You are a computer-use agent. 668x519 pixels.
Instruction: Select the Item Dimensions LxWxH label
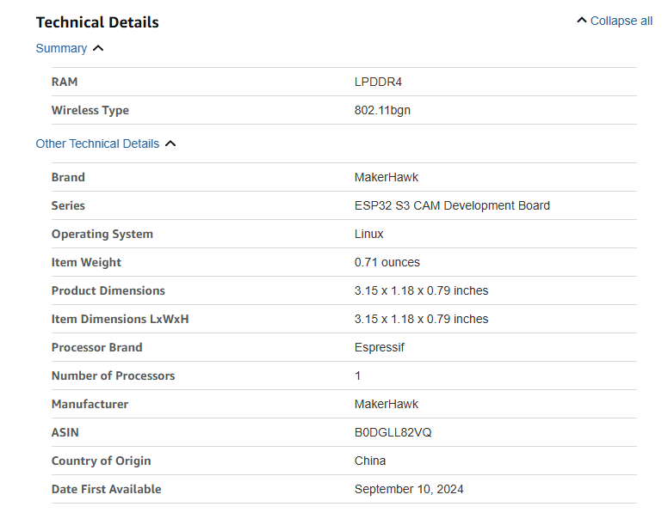point(120,319)
